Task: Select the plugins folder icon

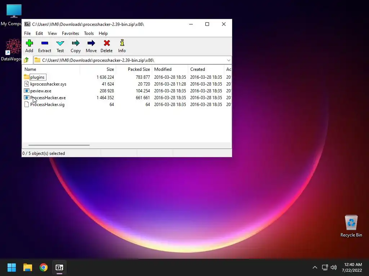Action: point(27,77)
